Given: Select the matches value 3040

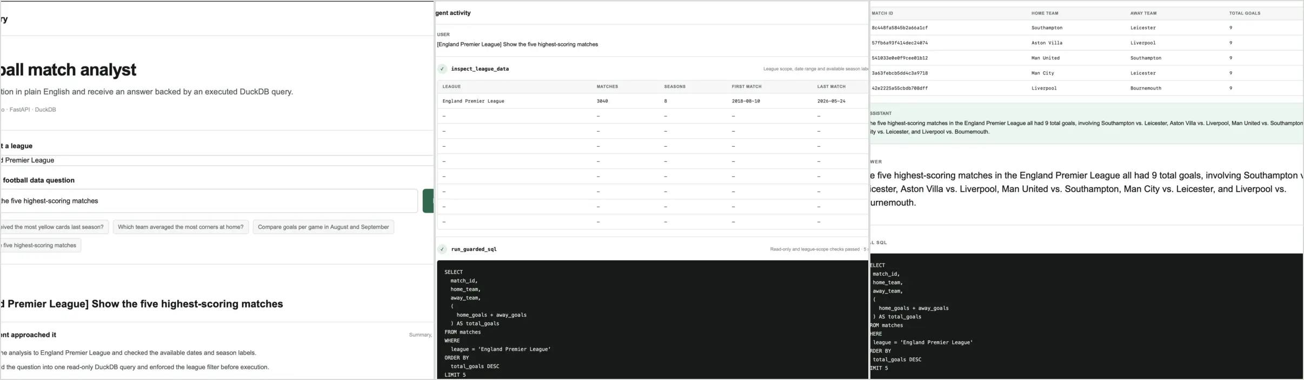Looking at the screenshot, I should [602, 101].
